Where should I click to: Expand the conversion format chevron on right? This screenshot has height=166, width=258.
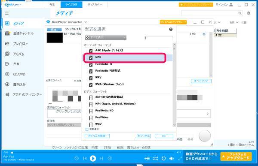(x=208, y=114)
